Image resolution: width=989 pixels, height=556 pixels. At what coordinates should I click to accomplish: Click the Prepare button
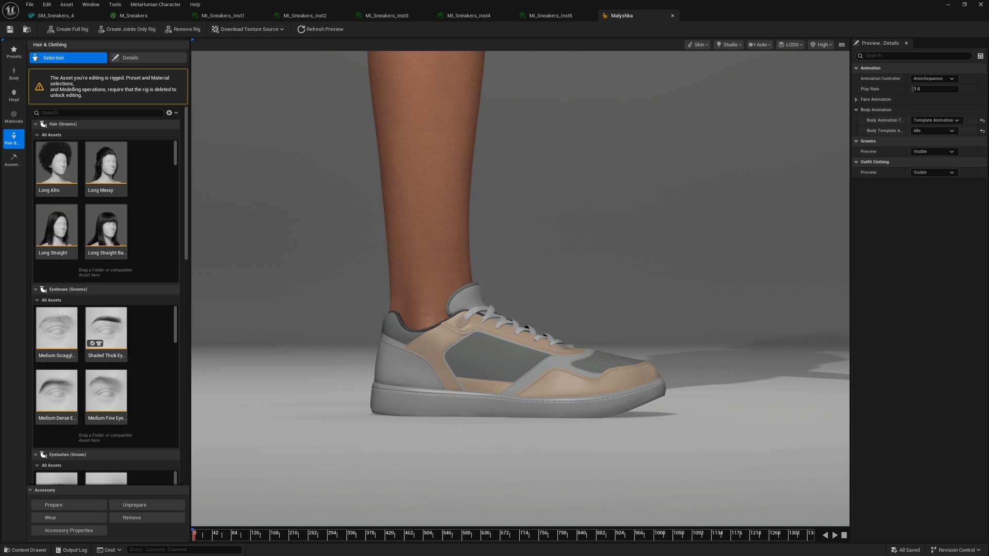pos(69,505)
